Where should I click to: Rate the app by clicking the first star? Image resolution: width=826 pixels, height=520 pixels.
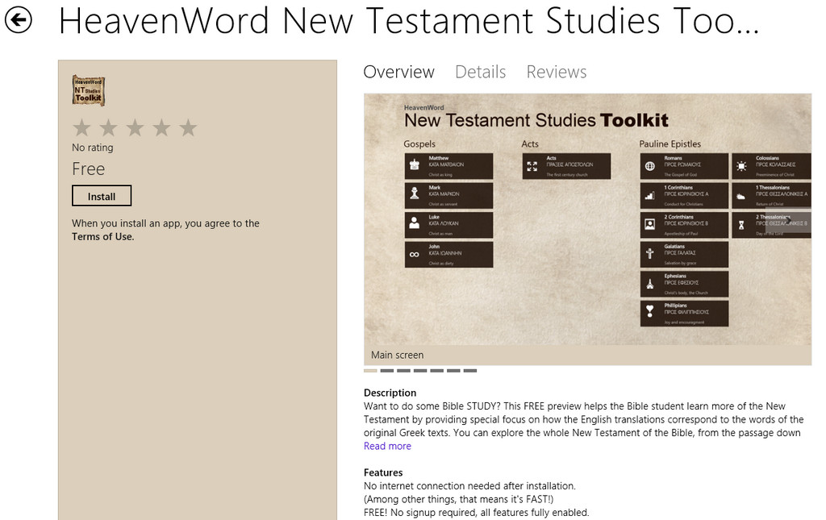tap(81, 127)
